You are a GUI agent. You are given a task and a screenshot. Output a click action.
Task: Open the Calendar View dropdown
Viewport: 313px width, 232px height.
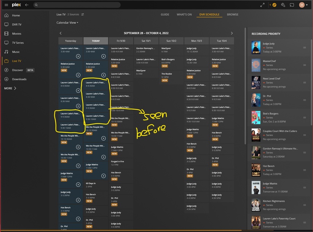point(67,23)
